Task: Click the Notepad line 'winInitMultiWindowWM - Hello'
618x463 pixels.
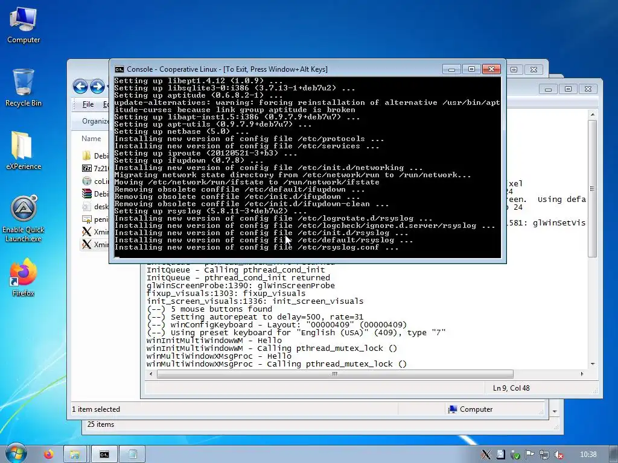Action: pyautogui.click(x=214, y=341)
